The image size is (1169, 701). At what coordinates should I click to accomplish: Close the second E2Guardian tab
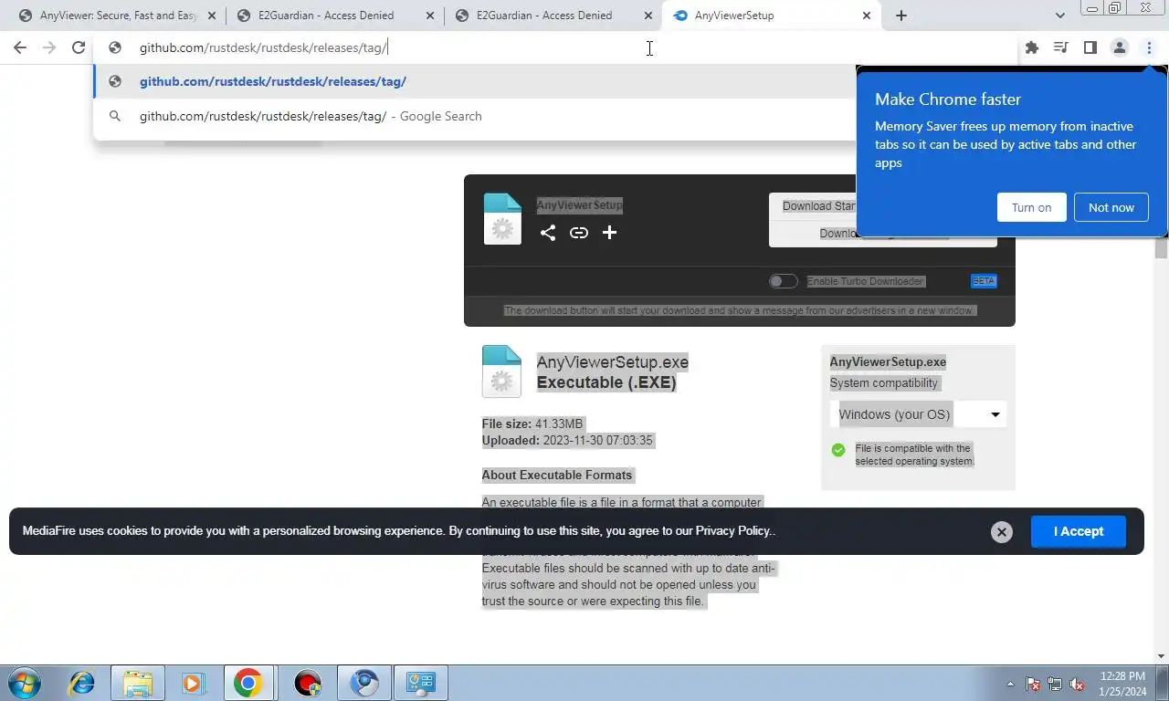[x=649, y=16]
